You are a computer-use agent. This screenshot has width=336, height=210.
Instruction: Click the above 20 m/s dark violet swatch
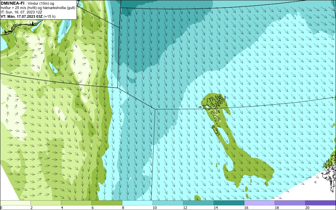(321, 203)
